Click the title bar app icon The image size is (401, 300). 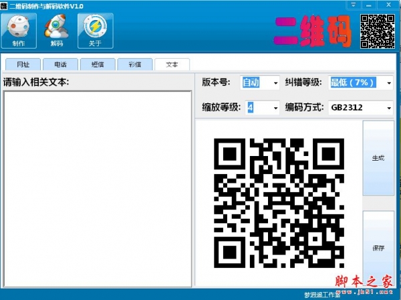(3, 6)
